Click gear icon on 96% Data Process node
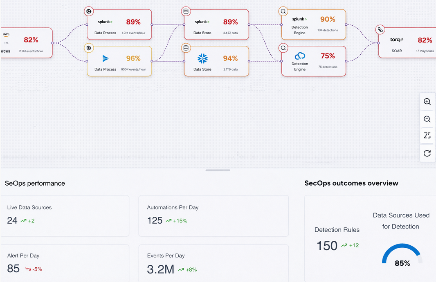 (89, 48)
